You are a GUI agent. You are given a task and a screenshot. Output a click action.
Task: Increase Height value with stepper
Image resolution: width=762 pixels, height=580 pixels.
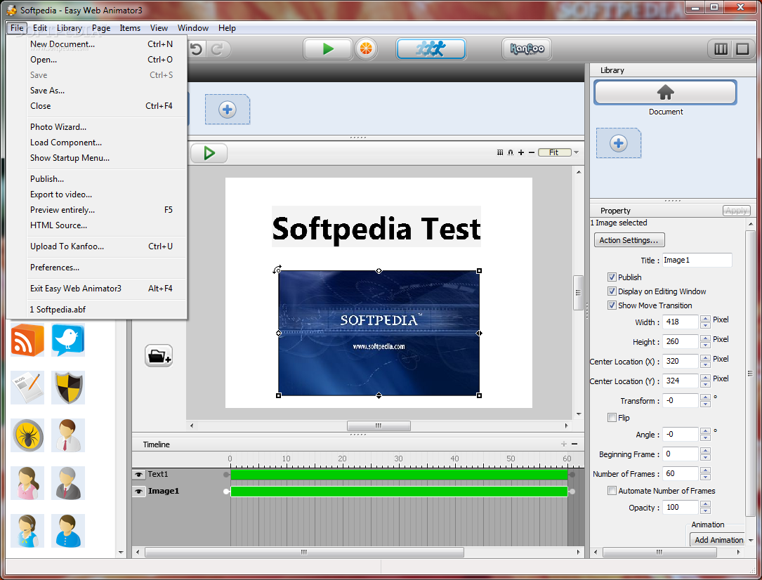click(x=705, y=338)
